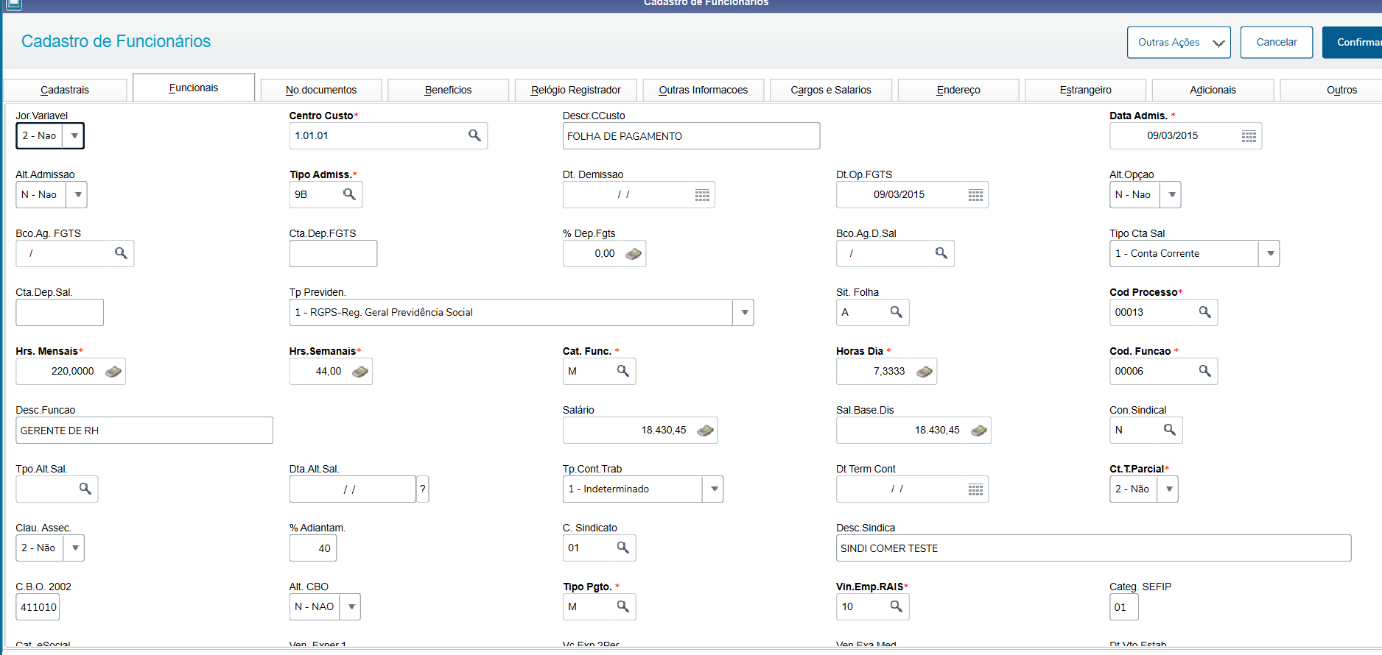Click the Hrs. Mensais calculator icon
1382x655 pixels.
[113, 372]
